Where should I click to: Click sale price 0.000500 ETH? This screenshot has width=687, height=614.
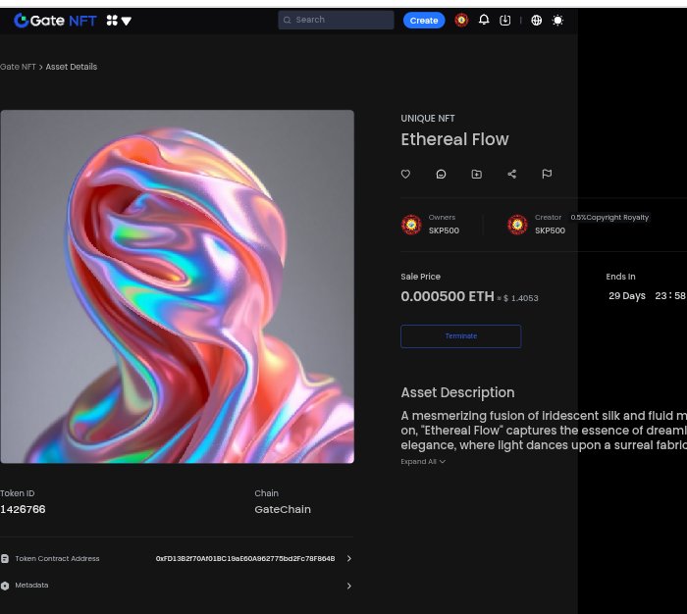pos(448,296)
